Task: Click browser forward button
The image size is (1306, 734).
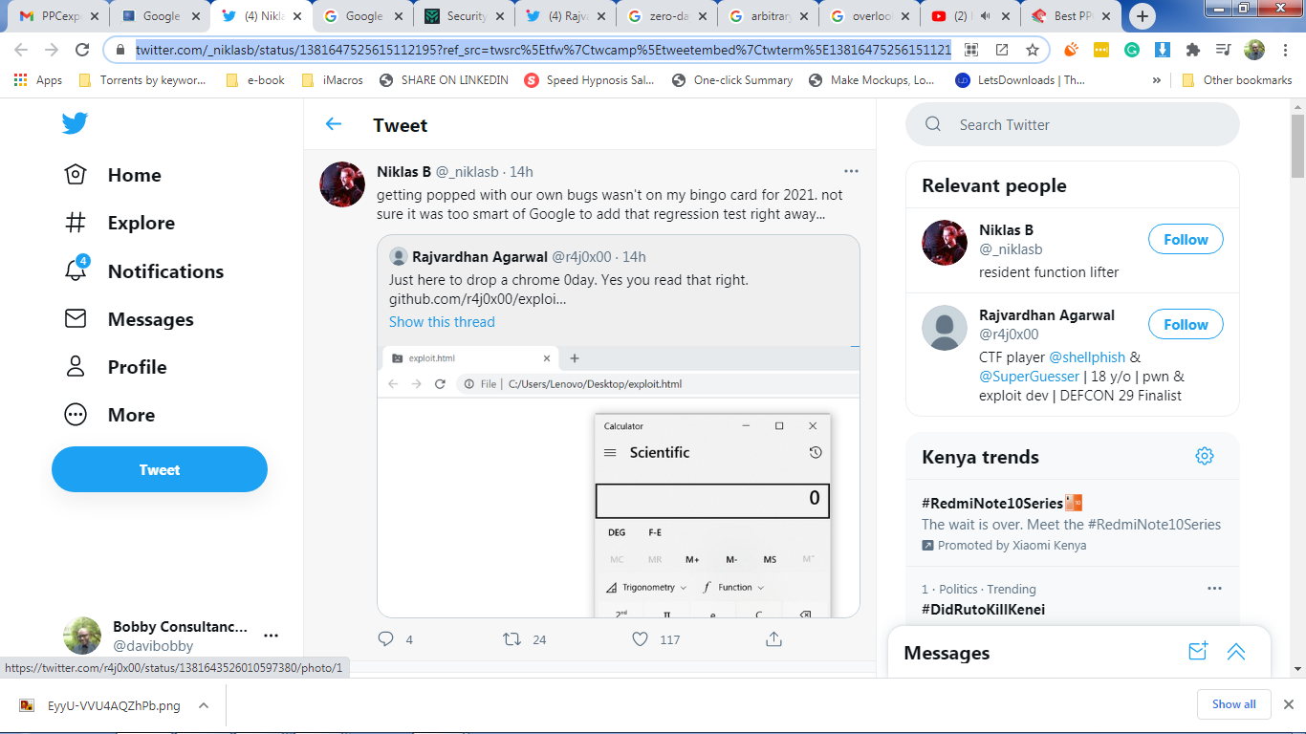Action: 52,50
